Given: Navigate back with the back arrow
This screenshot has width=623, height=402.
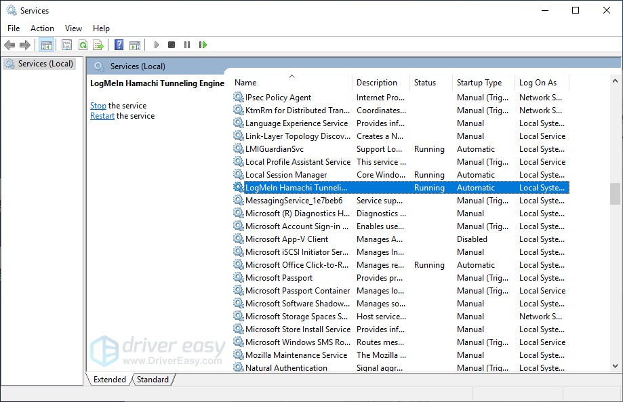Looking at the screenshot, I should [x=11, y=45].
